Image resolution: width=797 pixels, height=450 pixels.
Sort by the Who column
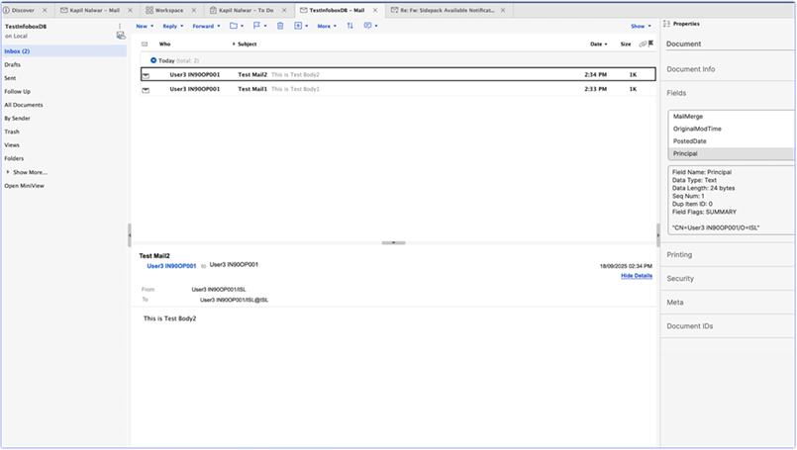164,45
